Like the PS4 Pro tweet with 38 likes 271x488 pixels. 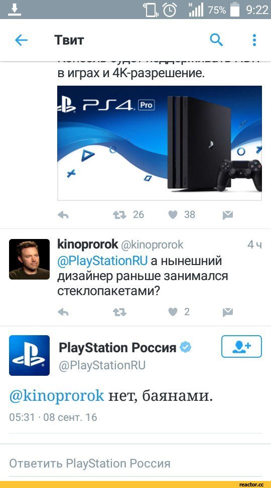(173, 214)
